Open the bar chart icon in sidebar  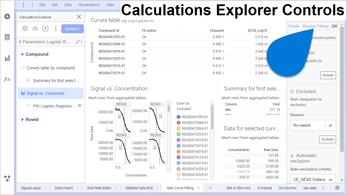(x=7, y=58)
